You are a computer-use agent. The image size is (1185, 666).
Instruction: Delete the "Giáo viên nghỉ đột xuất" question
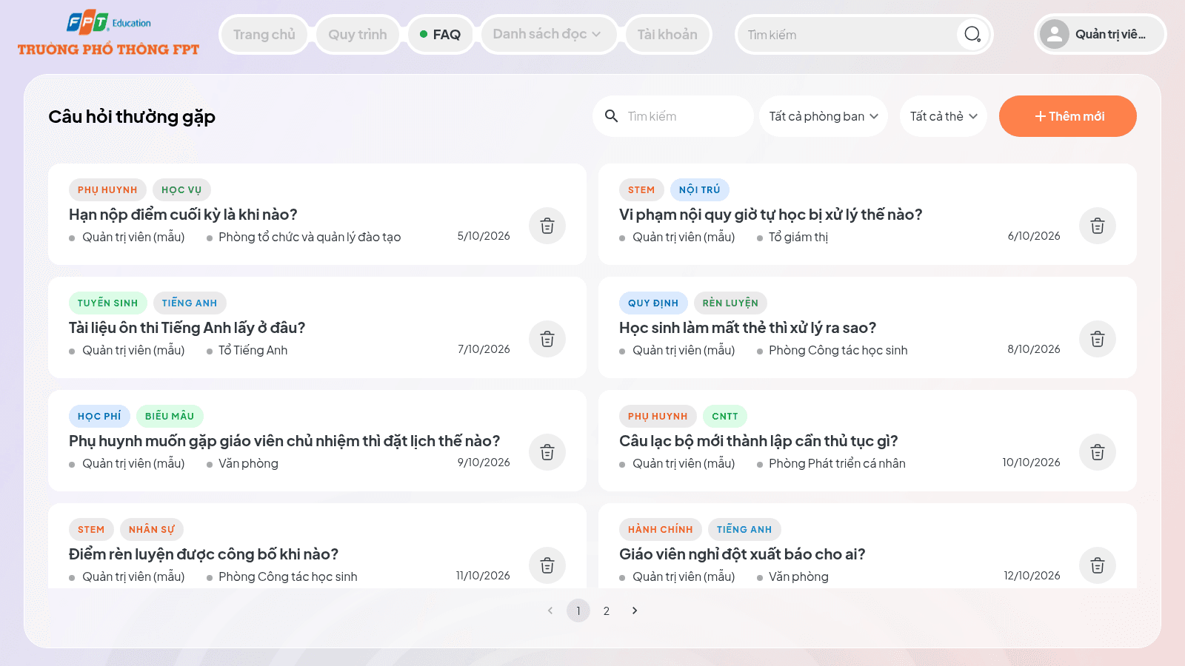pyautogui.click(x=1098, y=565)
